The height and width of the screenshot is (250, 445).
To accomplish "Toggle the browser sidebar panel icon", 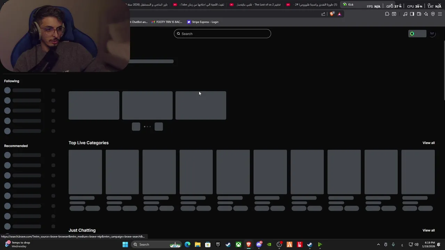I will (x=412, y=14).
